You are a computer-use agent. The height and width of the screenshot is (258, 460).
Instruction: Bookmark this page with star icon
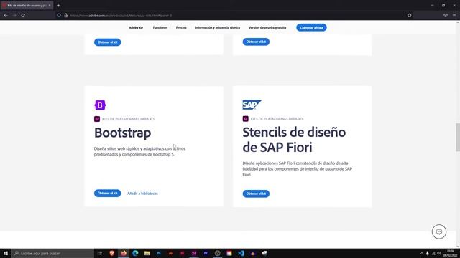point(409,15)
